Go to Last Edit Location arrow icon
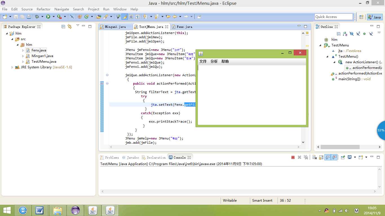 [168, 17]
